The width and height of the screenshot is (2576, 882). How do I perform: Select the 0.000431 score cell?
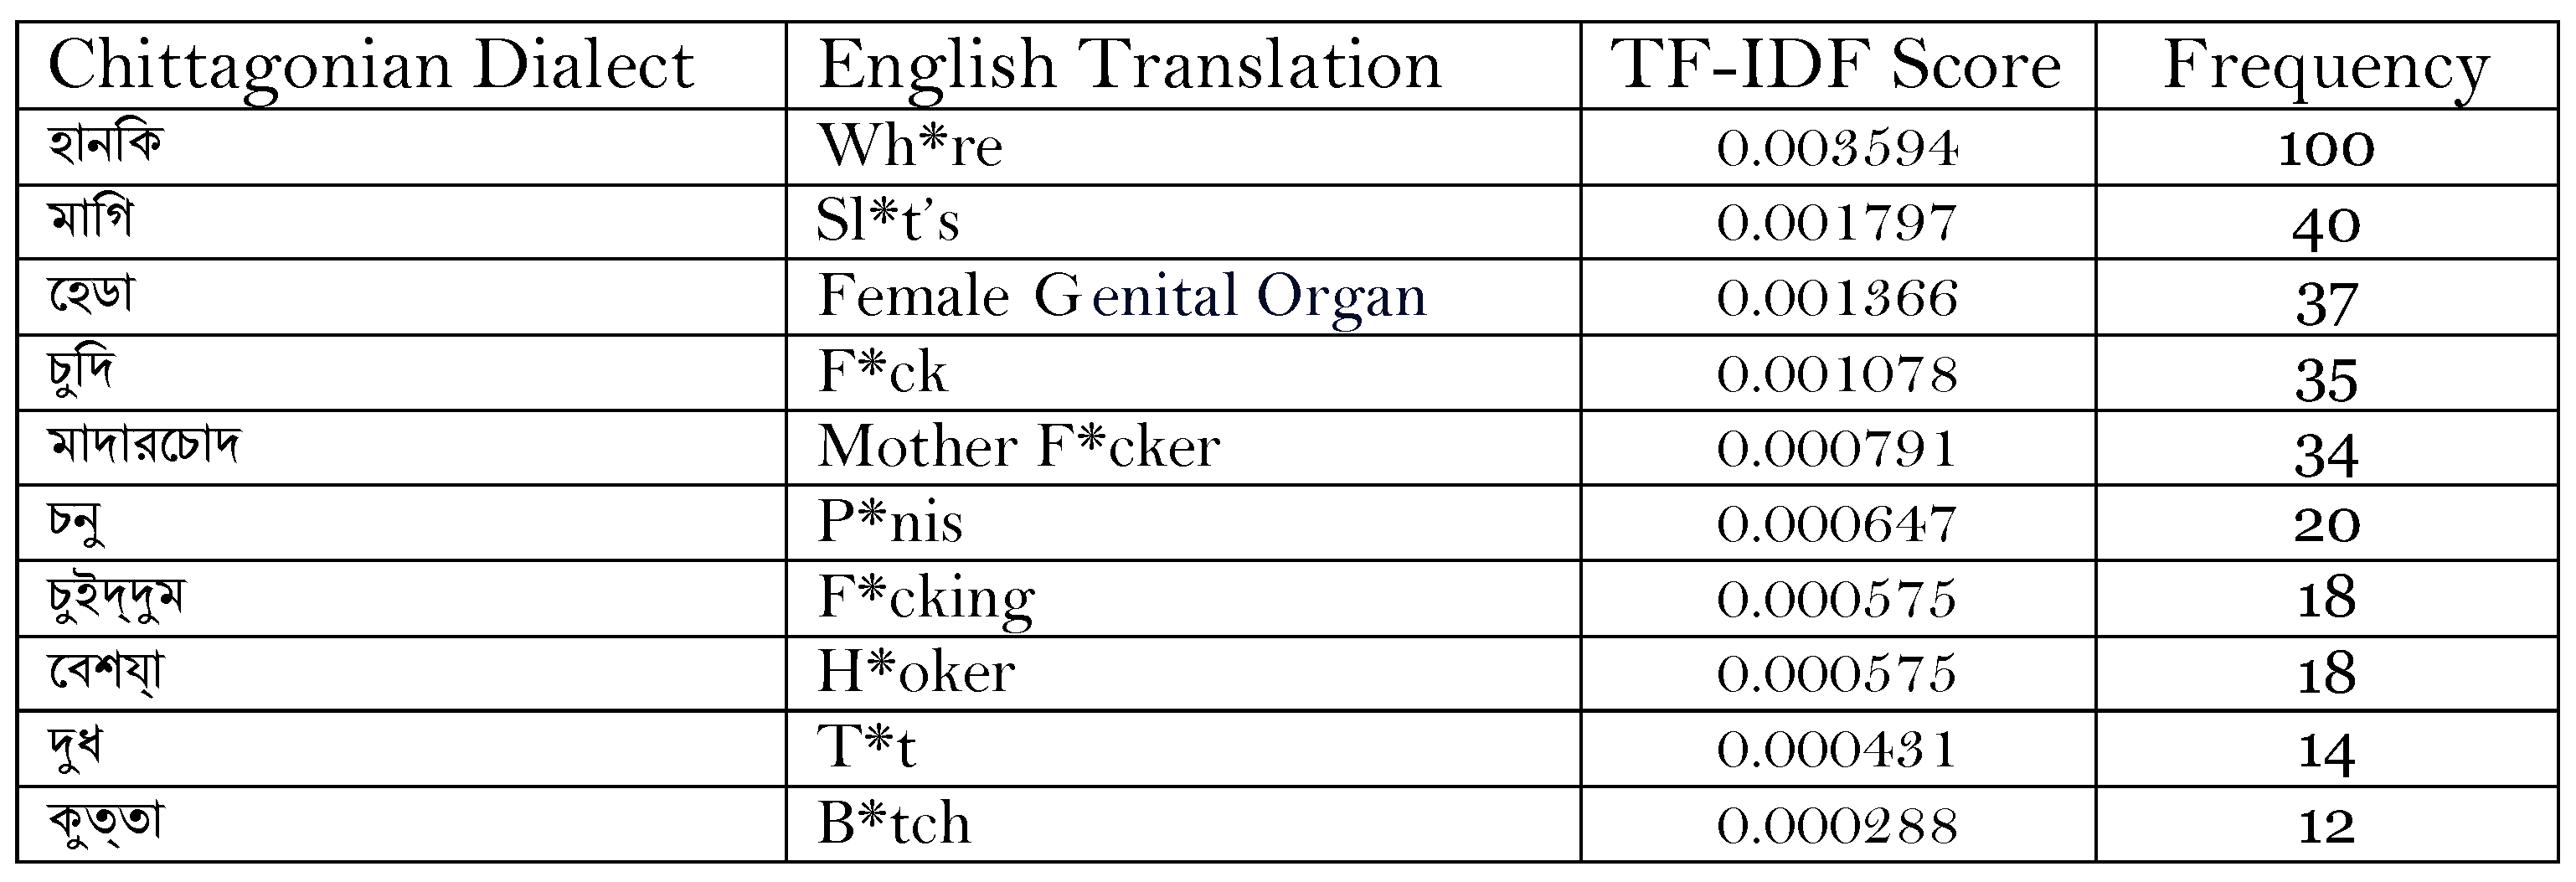coord(1838,750)
